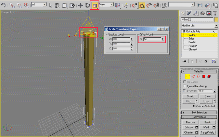Select the Select and Link tool
The width and height of the screenshot is (219, 137).
click(x=12, y=5)
